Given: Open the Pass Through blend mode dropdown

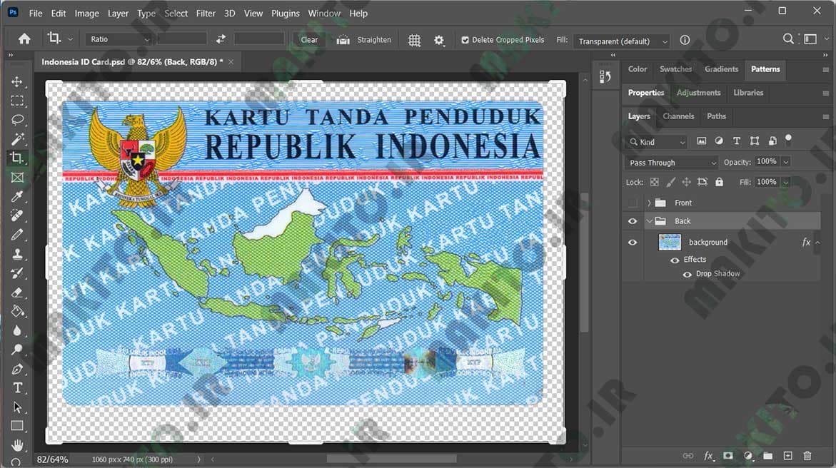Looking at the screenshot, I should (672, 163).
